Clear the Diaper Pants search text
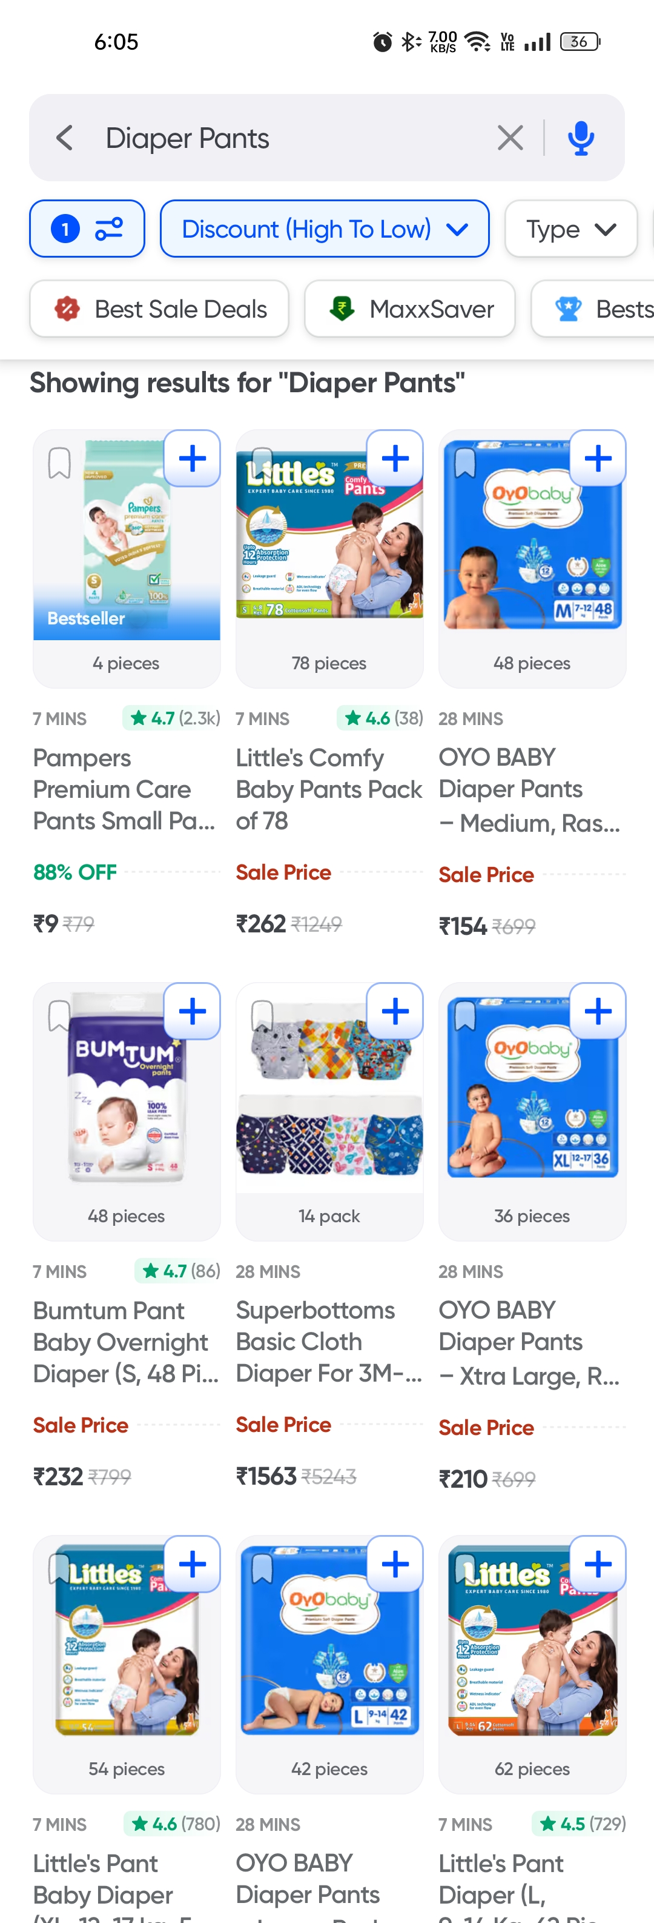The height and width of the screenshot is (1923, 654). (x=510, y=138)
